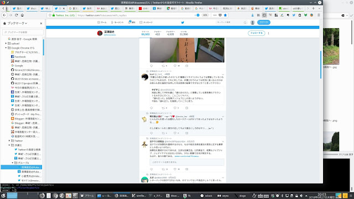
Task: Collapse the グループA bookmark folder
Action: (13, 163)
